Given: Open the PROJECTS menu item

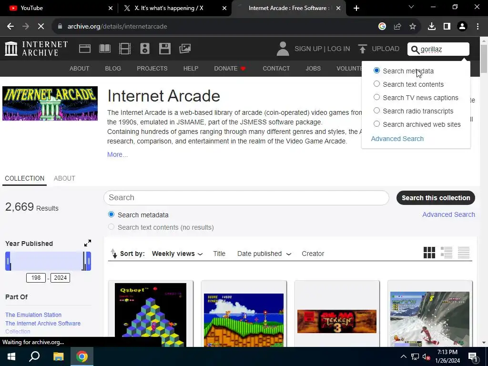Looking at the screenshot, I should tap(152, 69).
